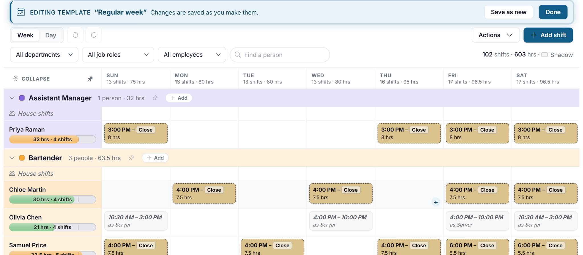The height and width of the screenshot is (255, 583).
Task: Select the Samuel Price employee name
Action: tap(28, 245)
